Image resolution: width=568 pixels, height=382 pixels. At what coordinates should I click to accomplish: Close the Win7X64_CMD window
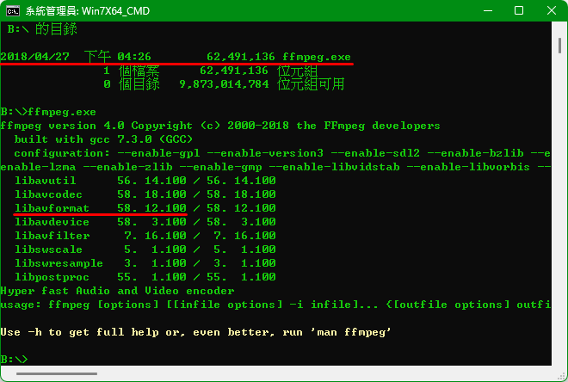pyautogui.click(x=551, y=11)
